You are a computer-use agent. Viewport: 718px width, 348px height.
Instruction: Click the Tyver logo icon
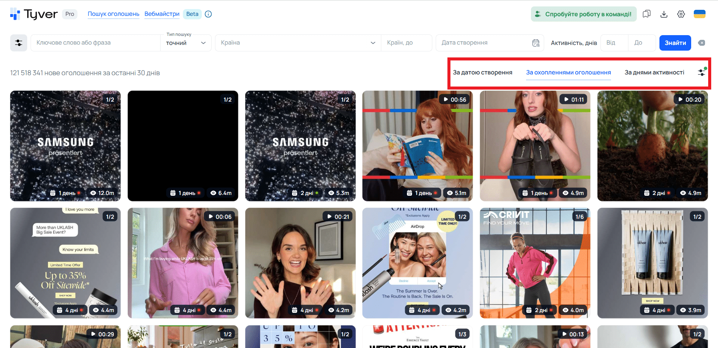point(15,14)
